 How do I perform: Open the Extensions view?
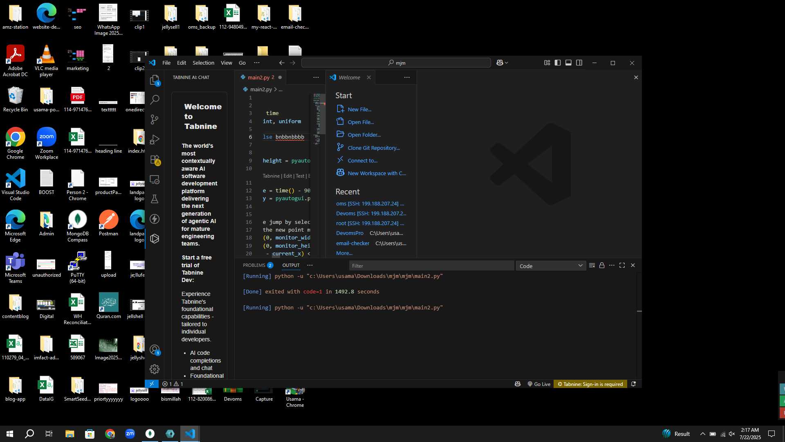coord(155,160)
